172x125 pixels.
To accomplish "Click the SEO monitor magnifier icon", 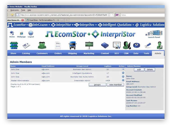I will (x=117, y=45).
